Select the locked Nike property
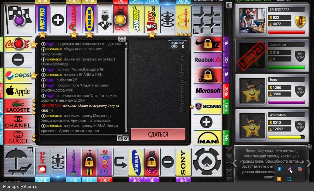This screenshot has width=314, height=191. (208, 44)
